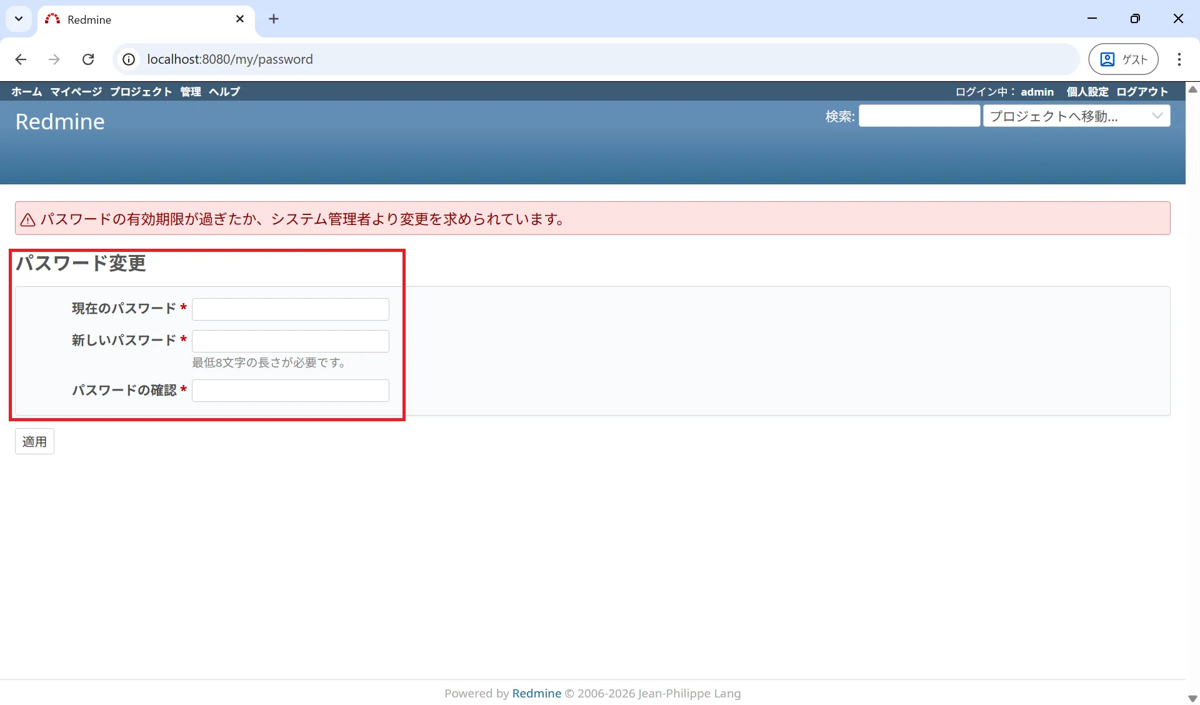The image size is (1200, 705).
Task: Click the Redmine link in the footer
Action: (x=536, y=693)
